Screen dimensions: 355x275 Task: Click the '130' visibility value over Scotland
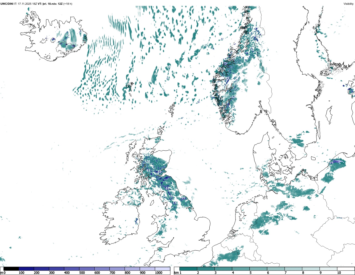148,161
